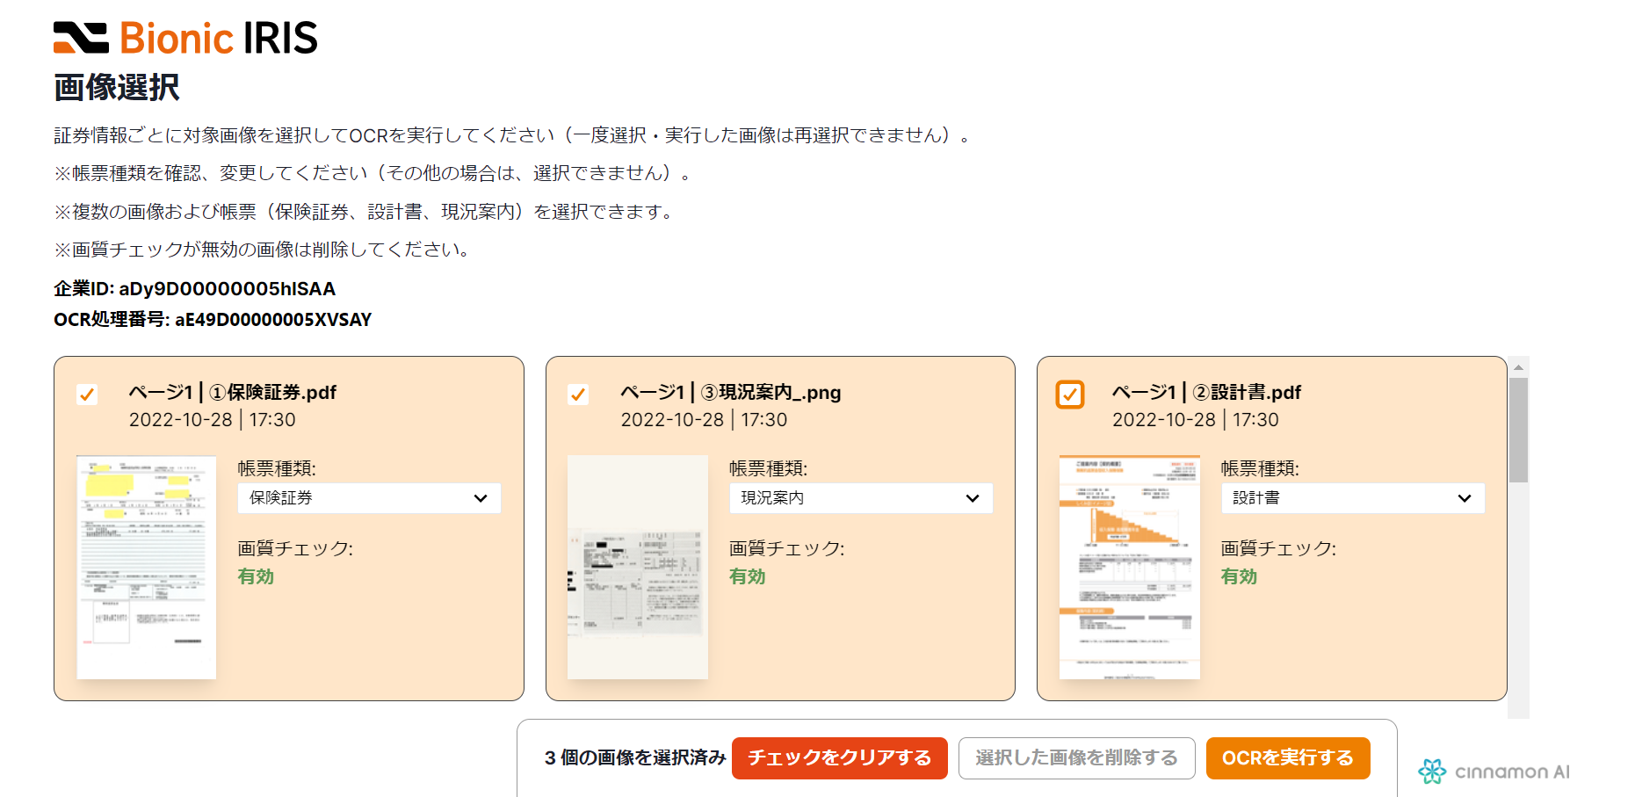
Task: Open the 帳票種類 dropdown for 現況案内
Action: point(861,498)
